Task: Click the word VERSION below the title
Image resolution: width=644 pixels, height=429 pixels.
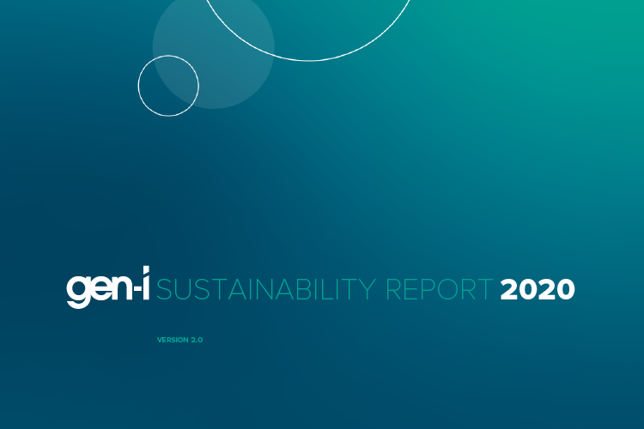Action: point(173,341)
